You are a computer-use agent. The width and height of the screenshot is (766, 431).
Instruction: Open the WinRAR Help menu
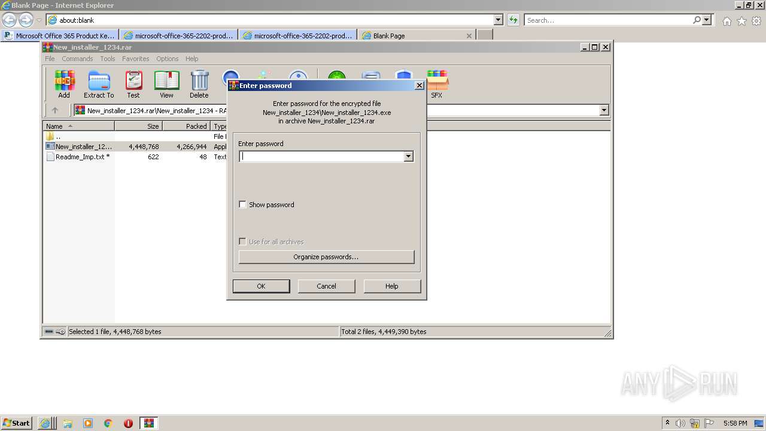[191, 59]
